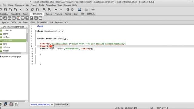
Task: Open the SQL custom menu
Action: coord(66,22)
